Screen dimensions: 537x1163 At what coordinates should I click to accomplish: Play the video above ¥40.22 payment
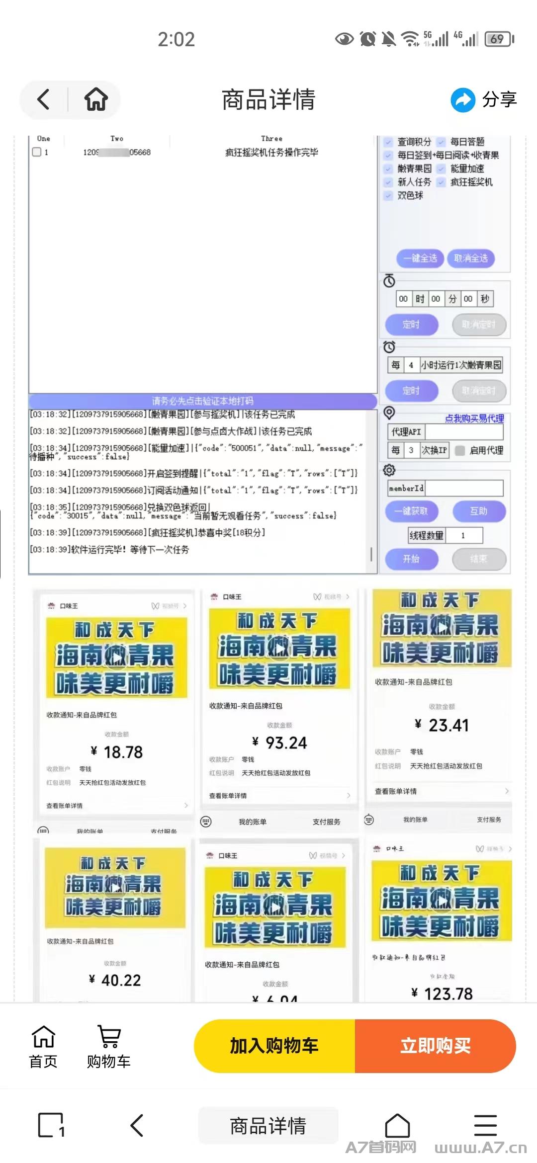[115, 887]
